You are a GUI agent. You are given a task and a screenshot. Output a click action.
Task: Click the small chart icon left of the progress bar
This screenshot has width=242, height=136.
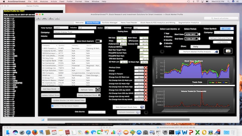click(x=43, y=119)
